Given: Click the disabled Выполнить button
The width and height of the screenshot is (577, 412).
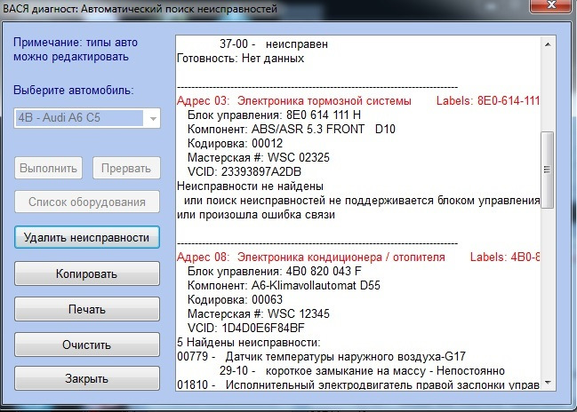Looking at the screenshot, I should coord(48,168).
